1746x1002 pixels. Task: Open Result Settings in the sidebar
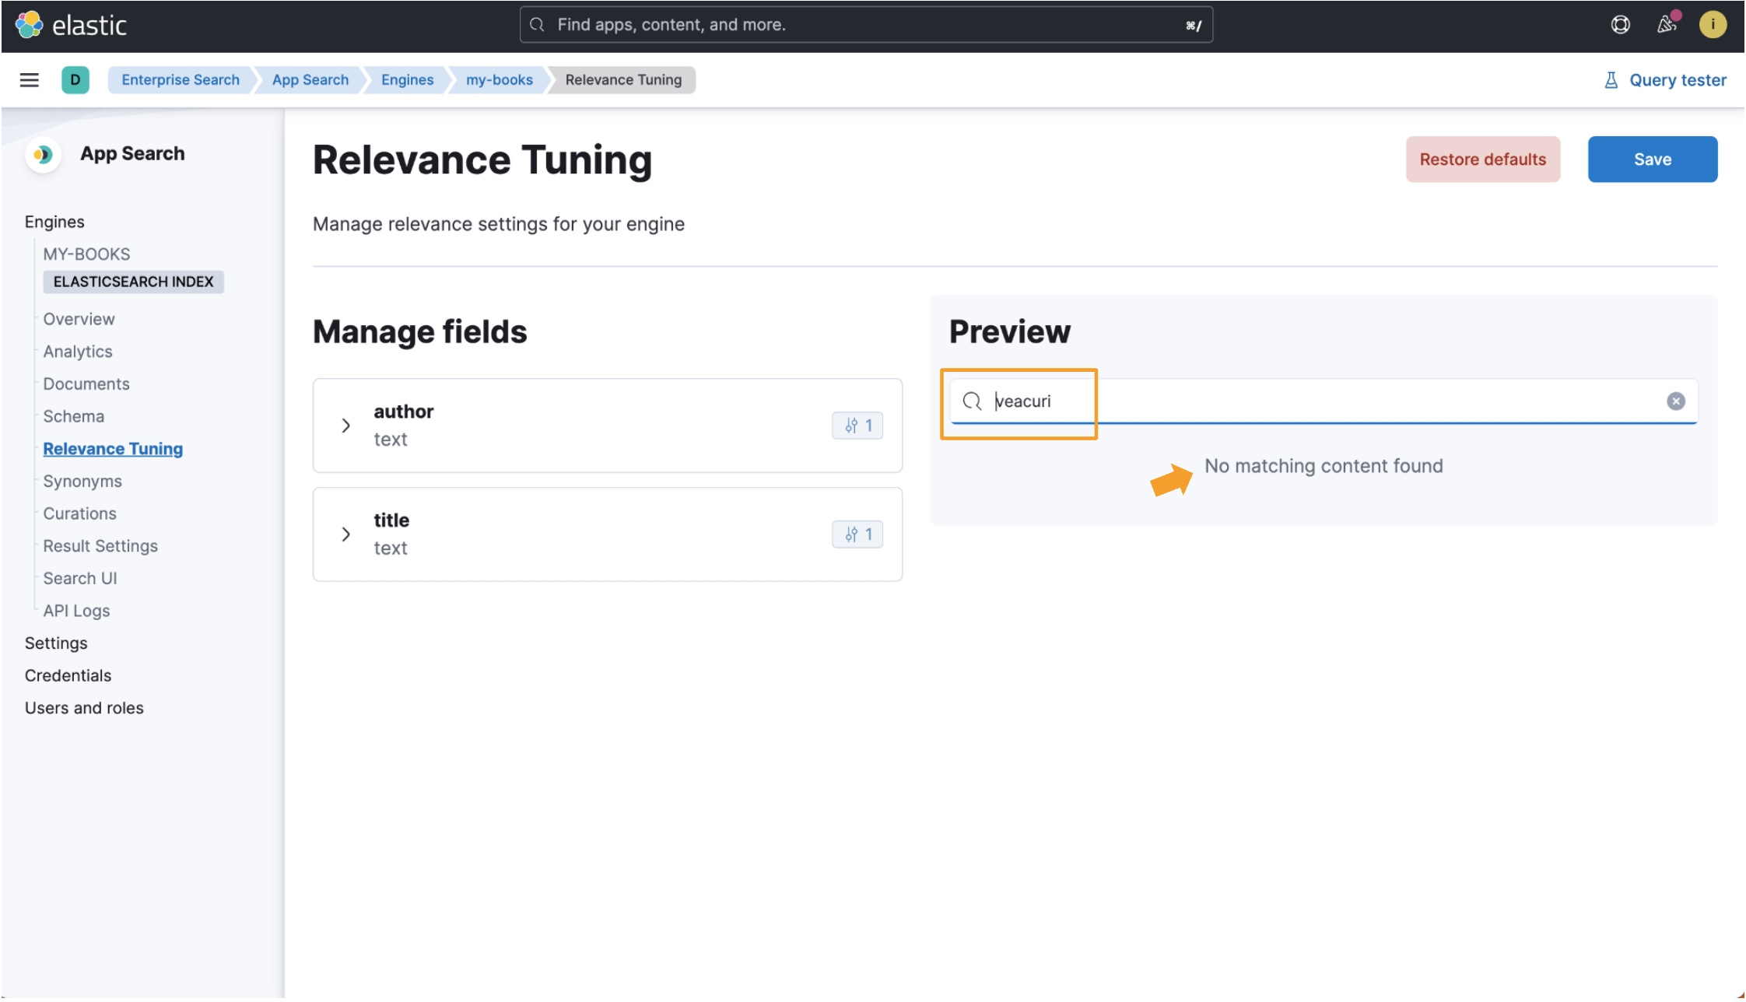[x=100, y=546]
